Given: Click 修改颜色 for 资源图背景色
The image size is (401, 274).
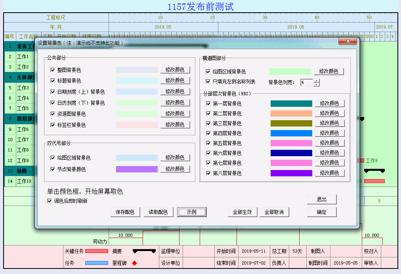Looking at the screenshot, I should click(x=175, y=113).
